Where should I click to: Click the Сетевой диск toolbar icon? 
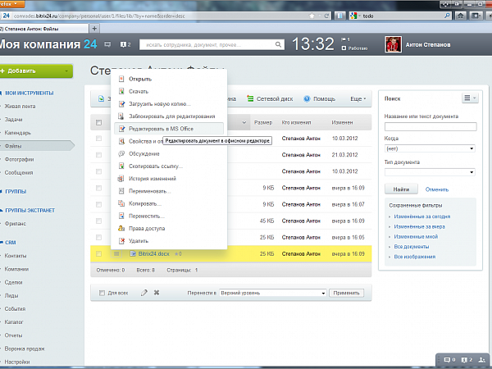252,98
